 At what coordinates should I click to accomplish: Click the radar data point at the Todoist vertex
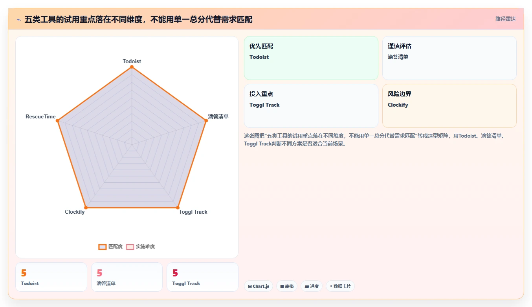pyautogui.click(x=132, y=67)
